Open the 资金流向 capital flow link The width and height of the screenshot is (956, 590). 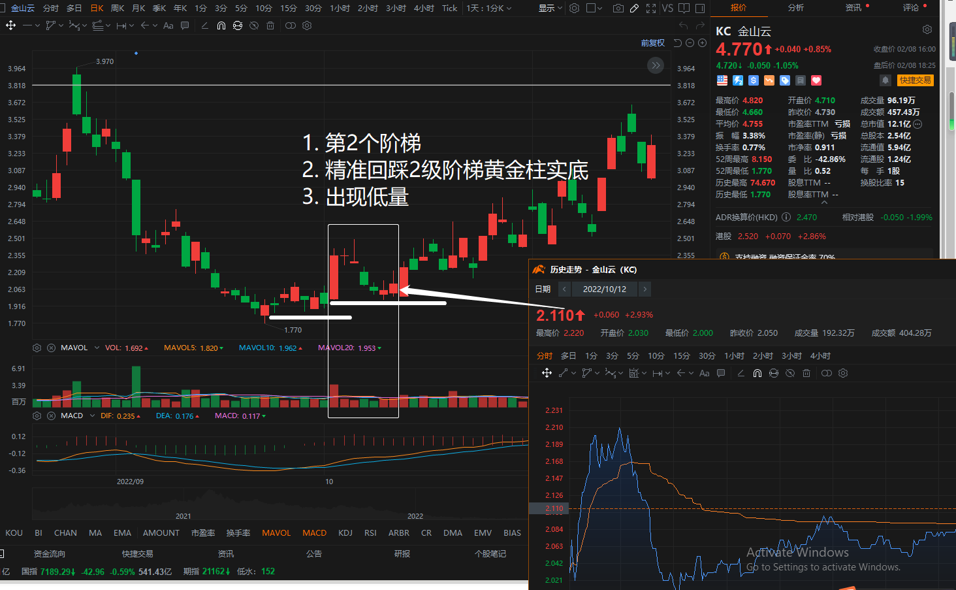pyautogui.click(x=50, y=554)
